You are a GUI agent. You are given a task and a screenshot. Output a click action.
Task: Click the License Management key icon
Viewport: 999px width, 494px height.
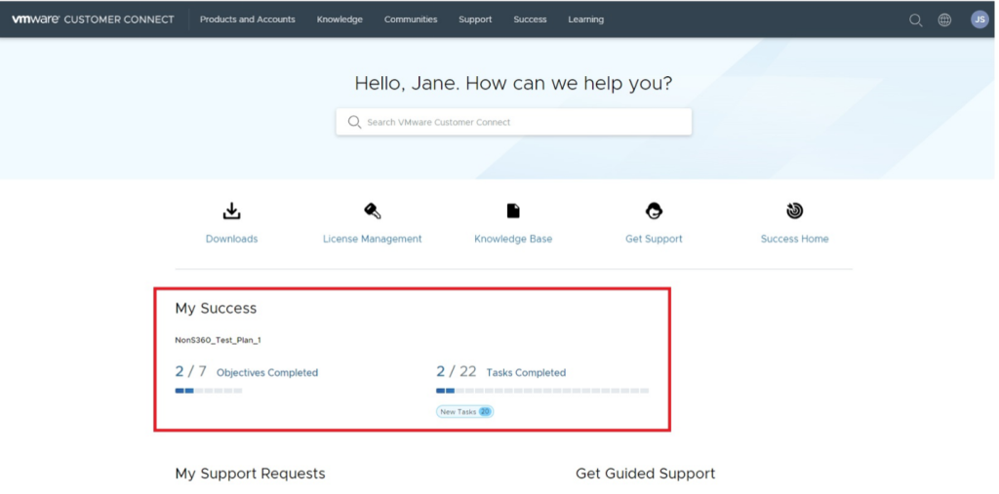[x=373, y=210]
